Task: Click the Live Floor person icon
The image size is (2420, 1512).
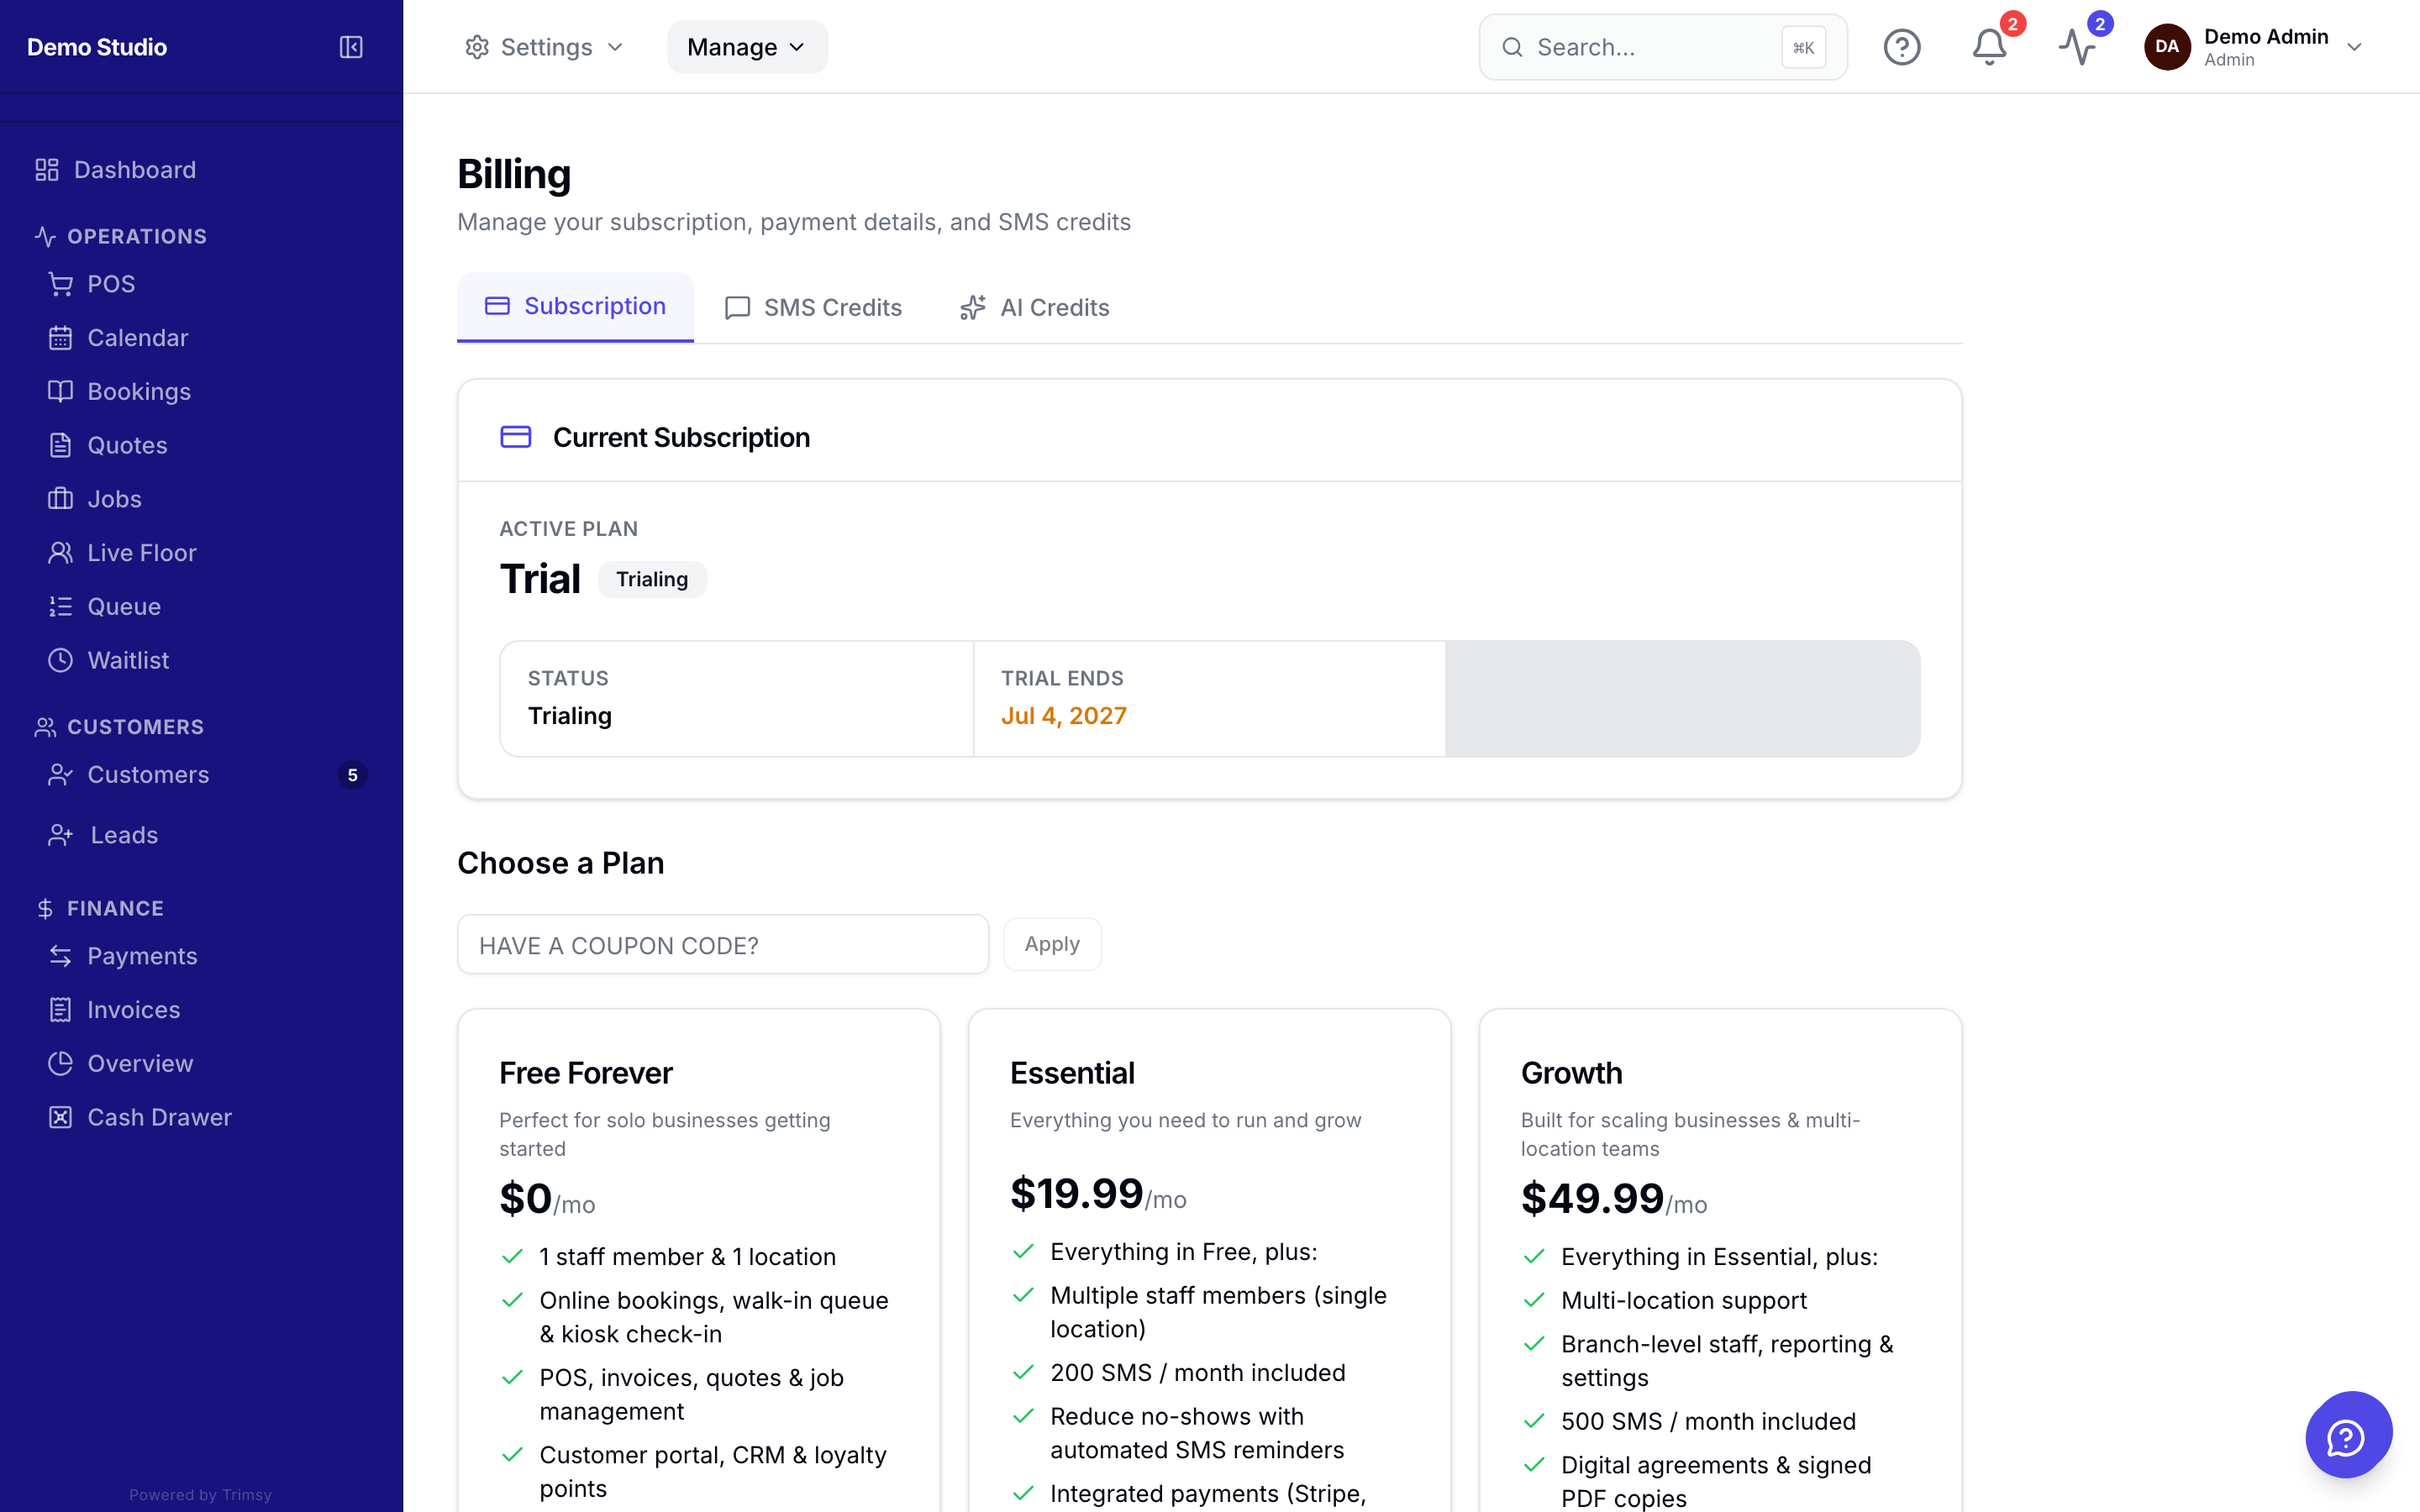Action: (60, 553)
